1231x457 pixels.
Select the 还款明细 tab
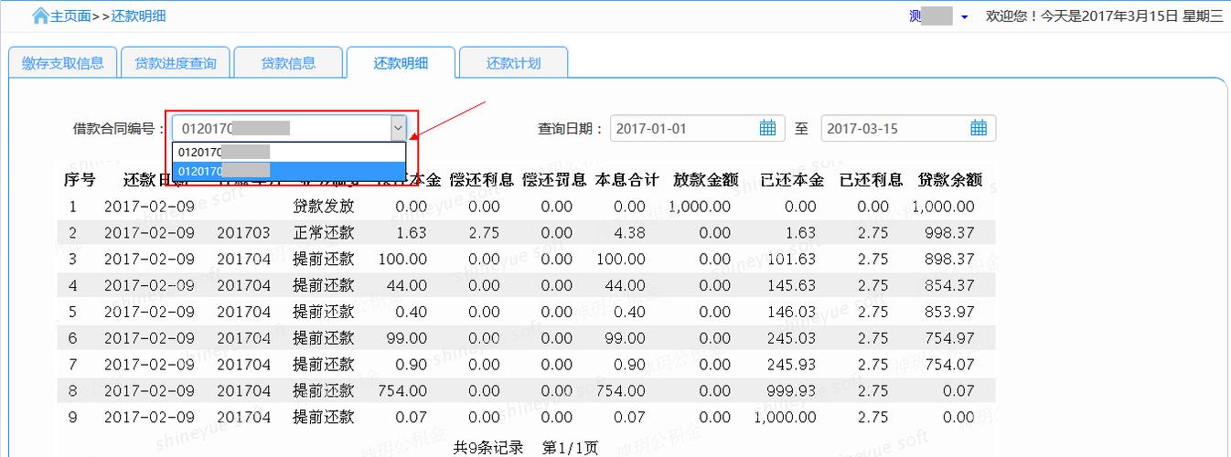[x=401, y=63]
